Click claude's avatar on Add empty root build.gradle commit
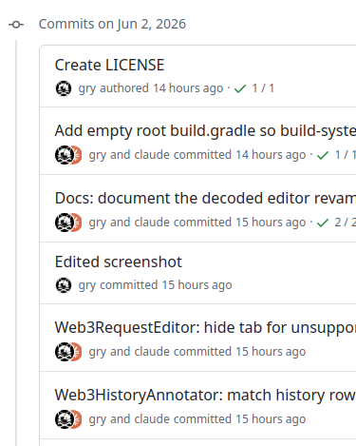The width and height of the screenshot is (356, 446). point(78,155)
